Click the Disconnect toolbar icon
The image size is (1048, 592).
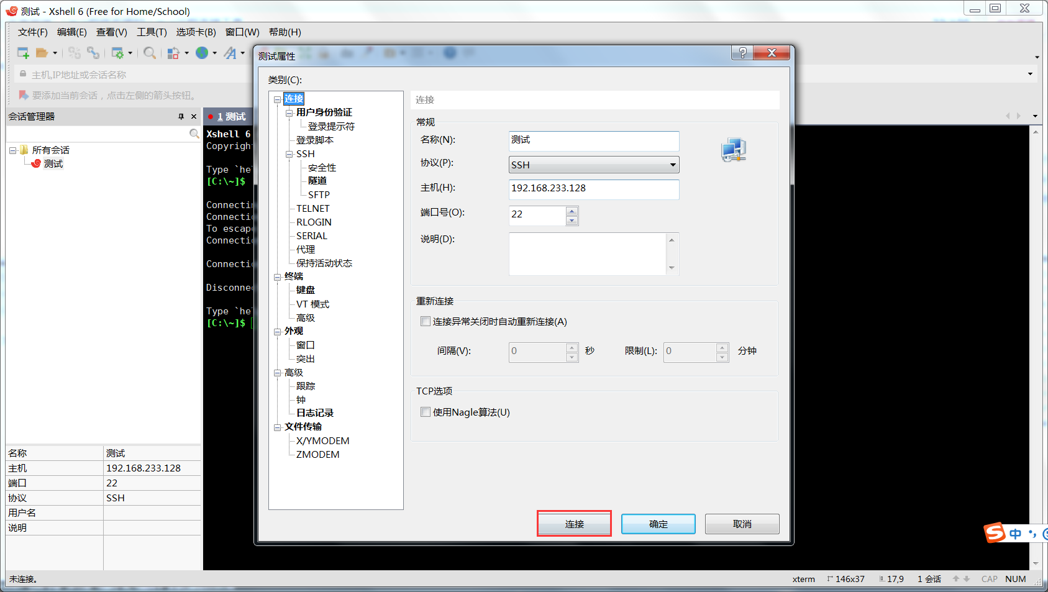pos(75,53)
